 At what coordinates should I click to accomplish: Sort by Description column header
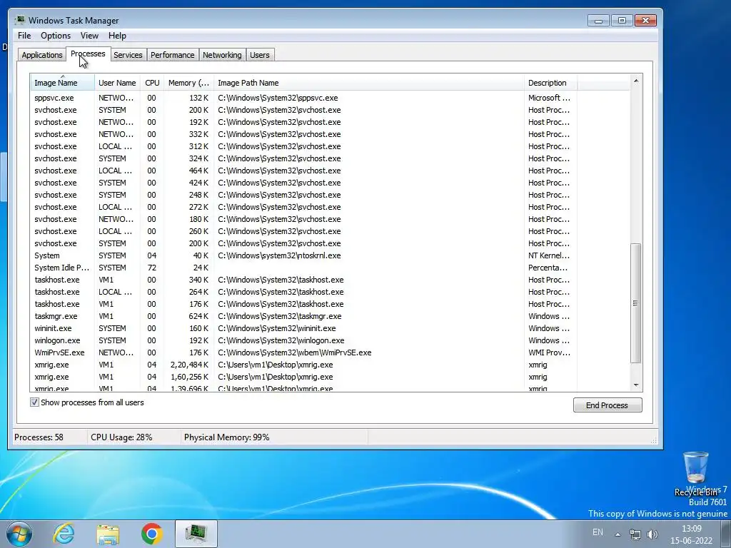point(550,83)
